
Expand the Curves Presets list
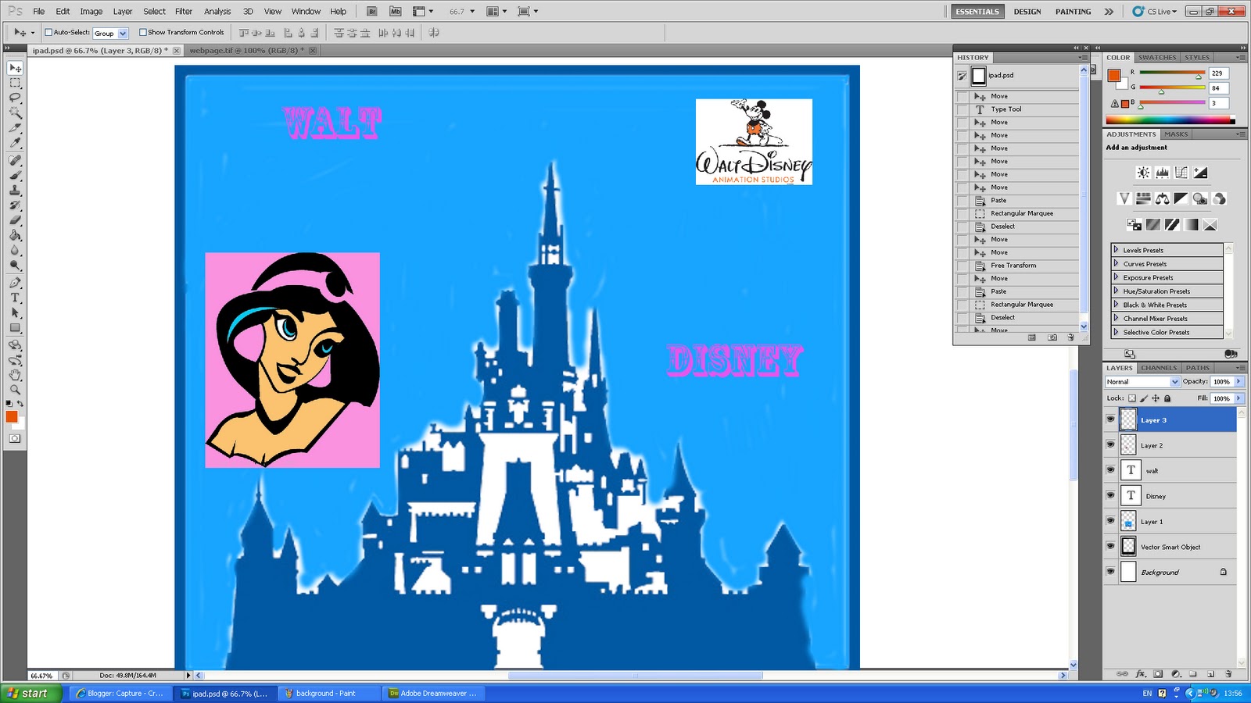(1116, 263)
